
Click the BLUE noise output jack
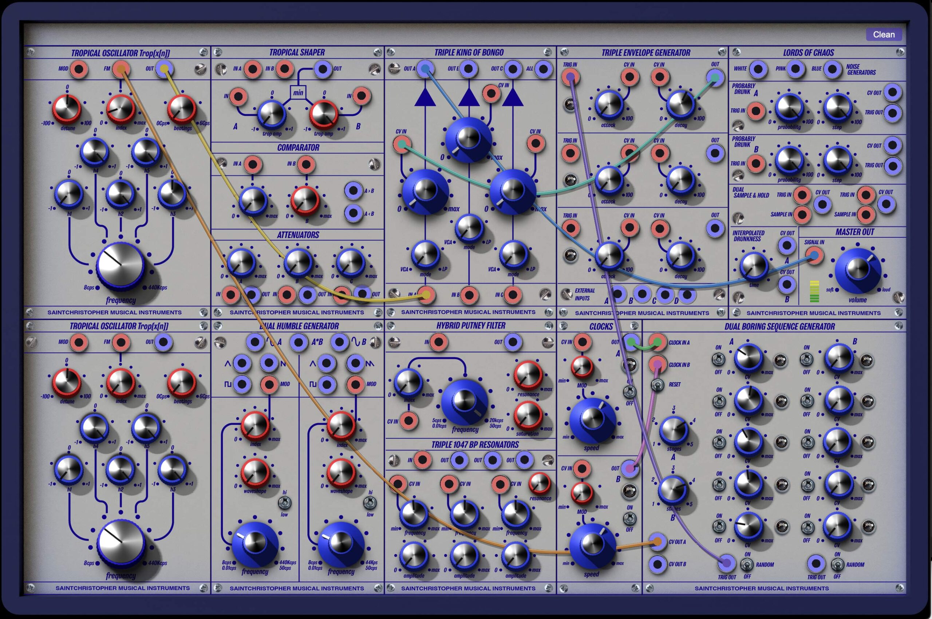coord(832,70)
